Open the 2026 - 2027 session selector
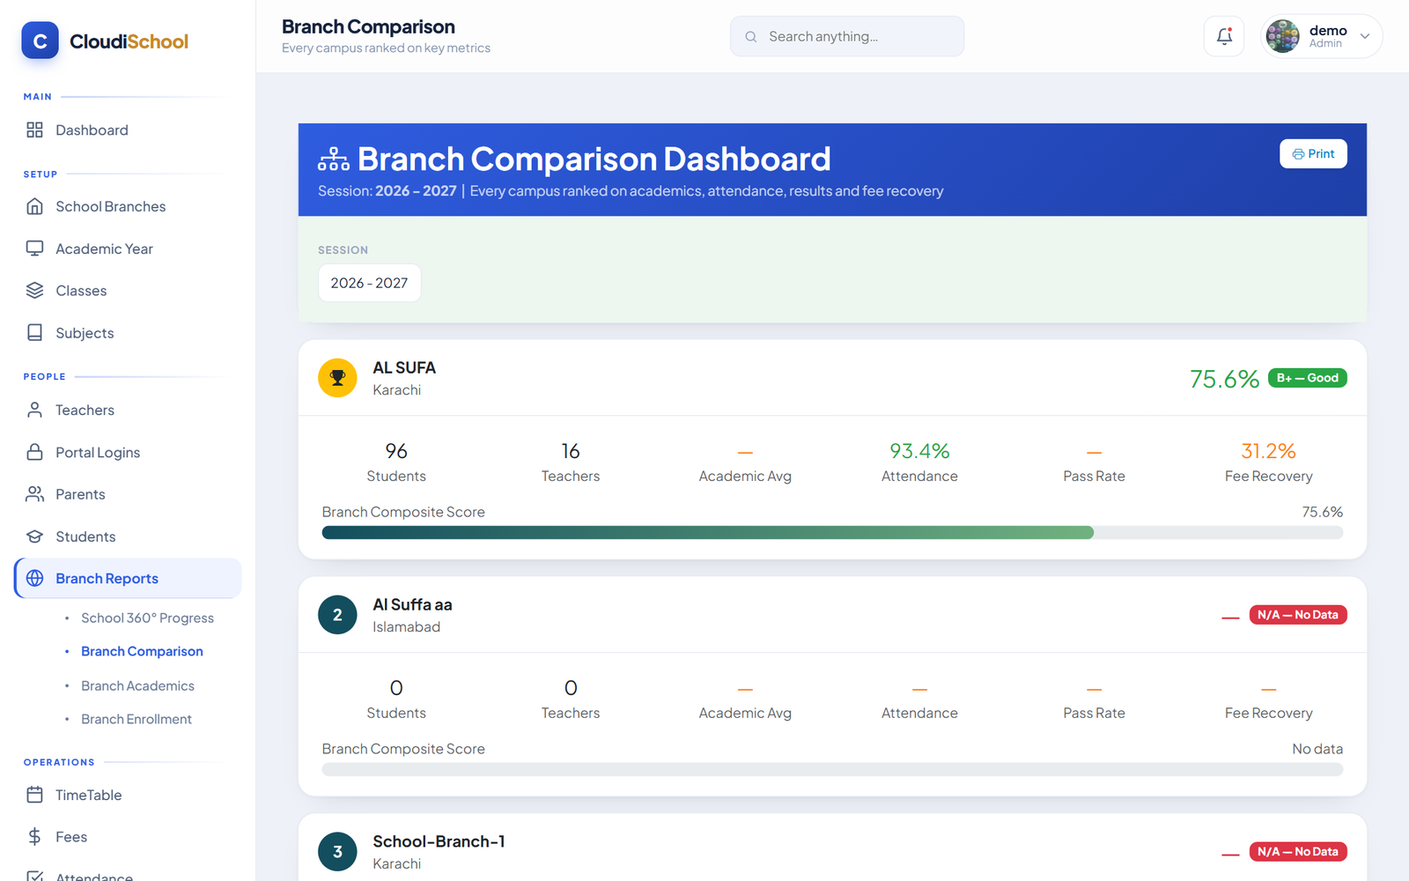Screen dimensions: 1409x881 [369, 283]
